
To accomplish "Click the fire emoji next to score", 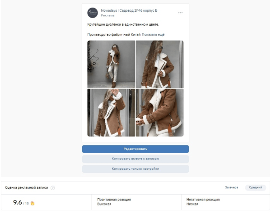I will click(33, 203).
